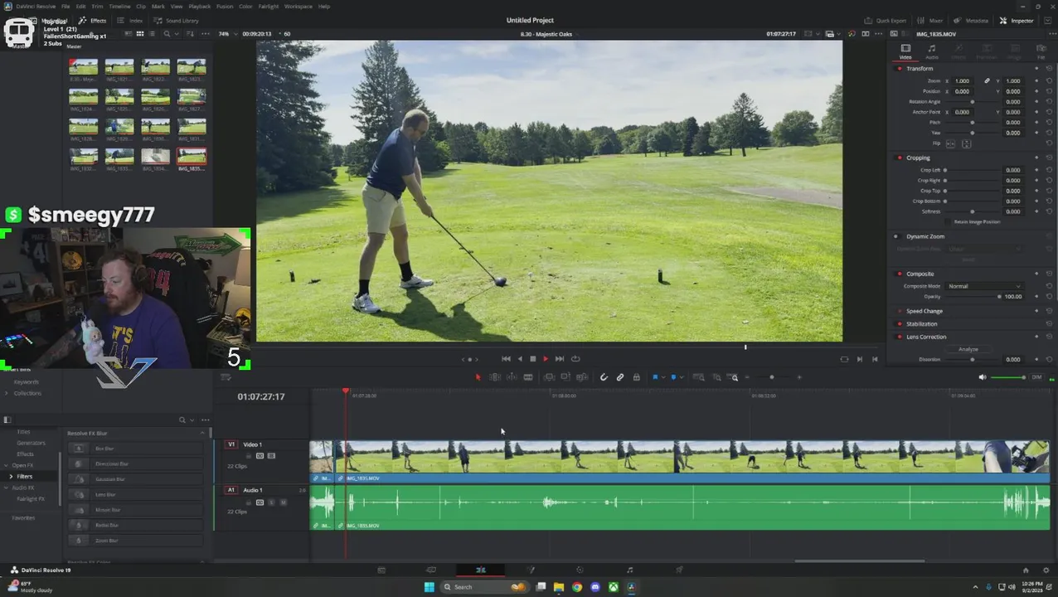The height and width of the screenshot is (597, 1058).
Task: Open the Quick Export button
Action: [x=886, y=20]
